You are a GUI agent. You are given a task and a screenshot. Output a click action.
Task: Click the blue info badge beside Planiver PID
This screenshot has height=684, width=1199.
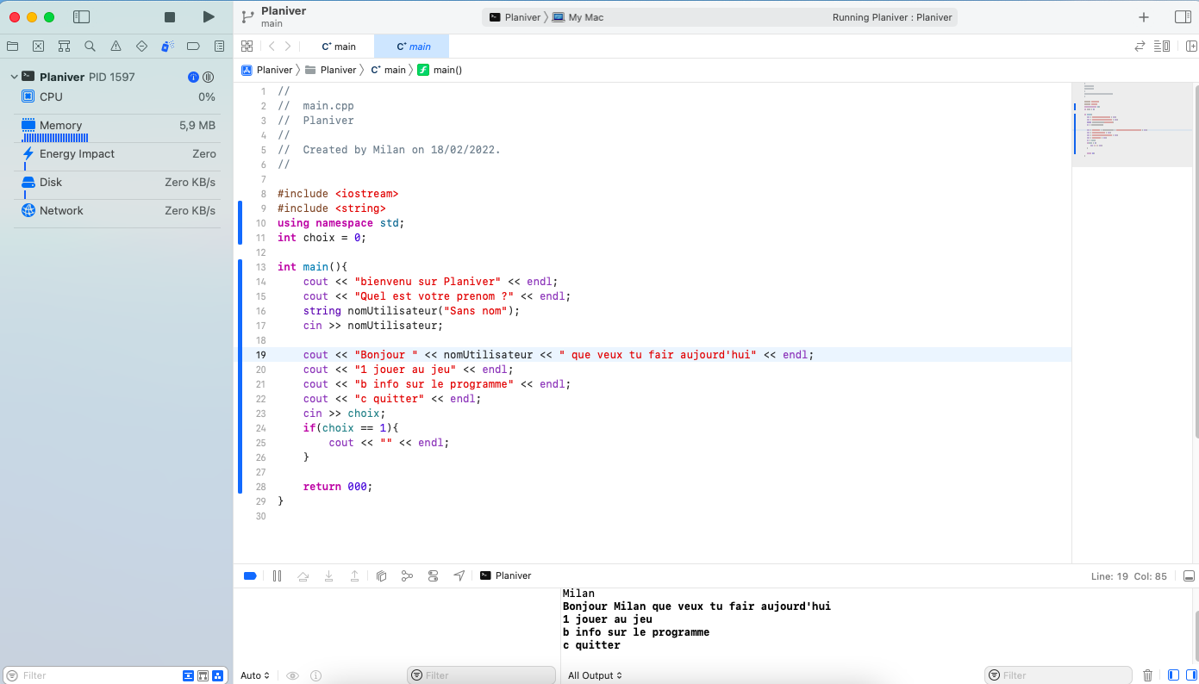click(x=193, y=77)
